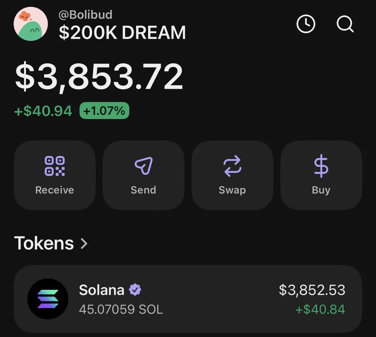
Task: Tap the Receive button label
Action: pos(55,190)
